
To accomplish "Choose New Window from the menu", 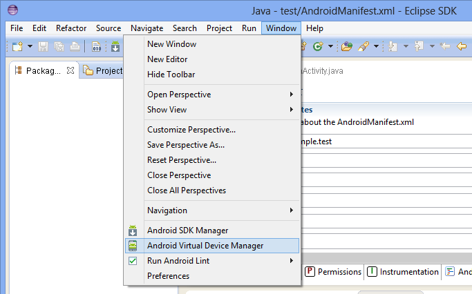I will pyautogui.click(x=212, y=44).
